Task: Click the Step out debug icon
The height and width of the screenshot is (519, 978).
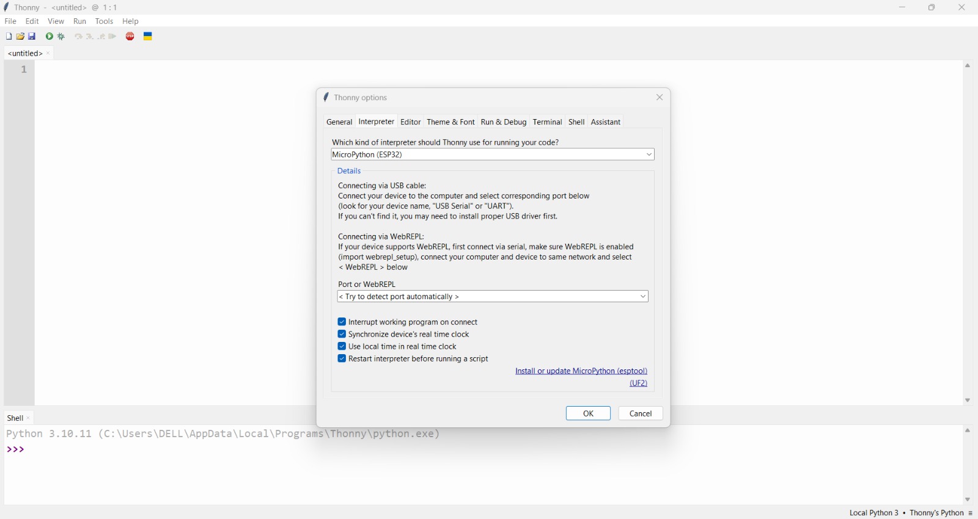Action: pos(101,37)
